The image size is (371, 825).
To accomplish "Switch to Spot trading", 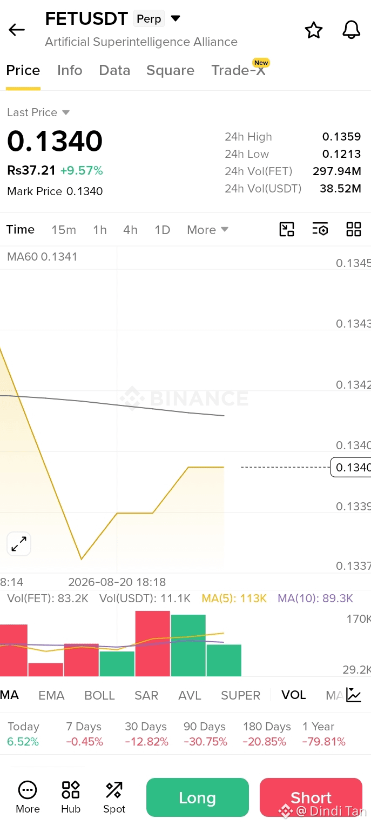I will tap(114, 797).
